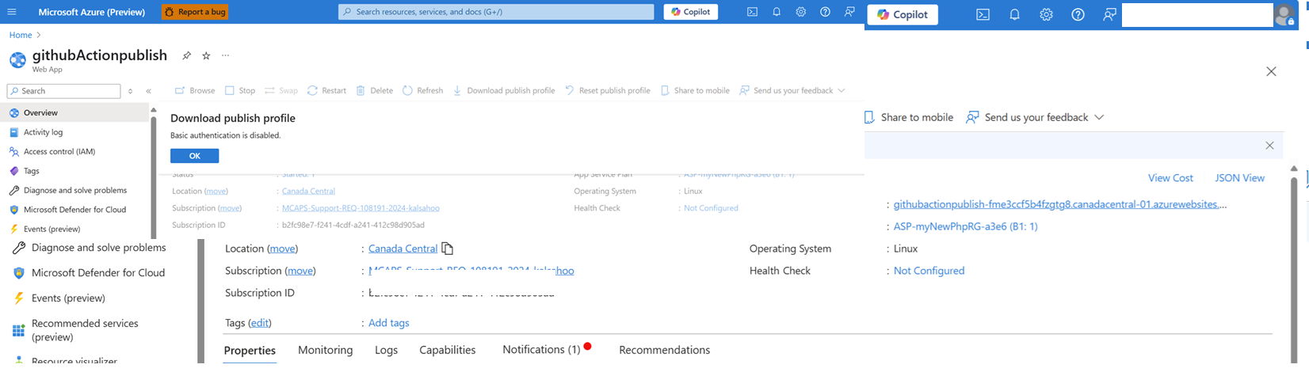The width and height of the screenshot is (1309, 372).
Task: Click scroll up arrow near View Cost
Action: point(1295,169)
